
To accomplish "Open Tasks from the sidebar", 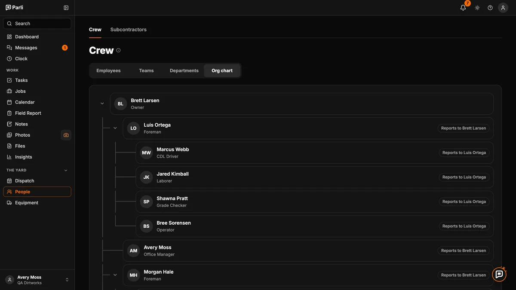I will pos(37,80).
